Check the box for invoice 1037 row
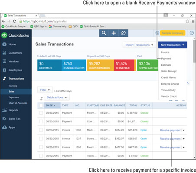196x173 pixels. click(x=41, y=139)
